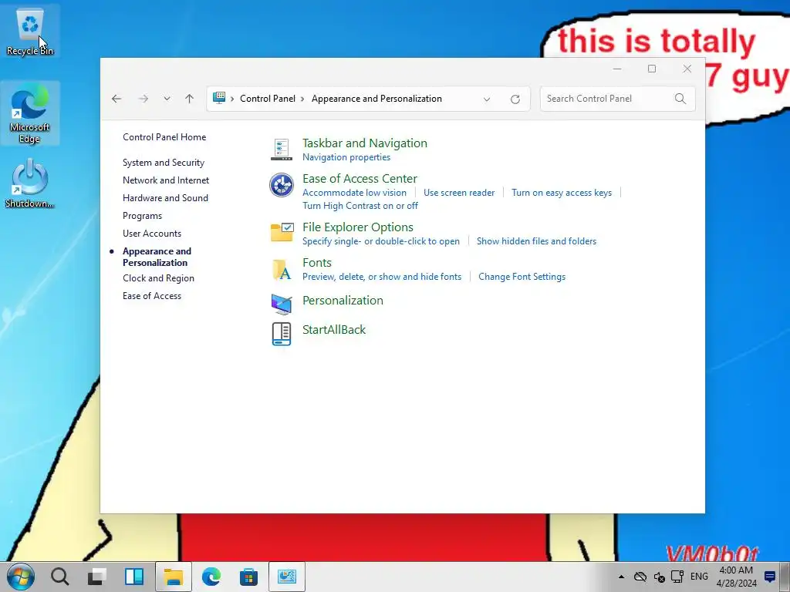Click the muted volume tray icon
This screenshot has width=790, height=592.
(x=659, y=577)
